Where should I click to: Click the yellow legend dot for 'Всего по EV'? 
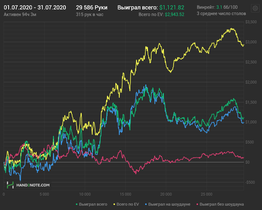click(x=115, y=204)
